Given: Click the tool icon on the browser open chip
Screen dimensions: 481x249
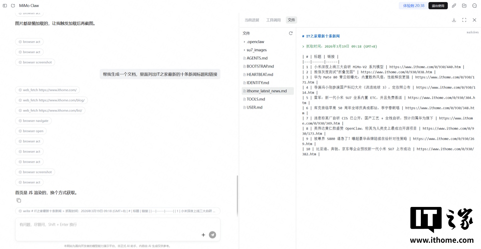Looking at the screenshot, I should pos(20,131).
